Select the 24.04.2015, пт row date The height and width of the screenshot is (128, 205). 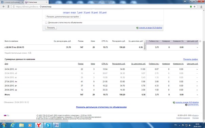coord(11,69)
